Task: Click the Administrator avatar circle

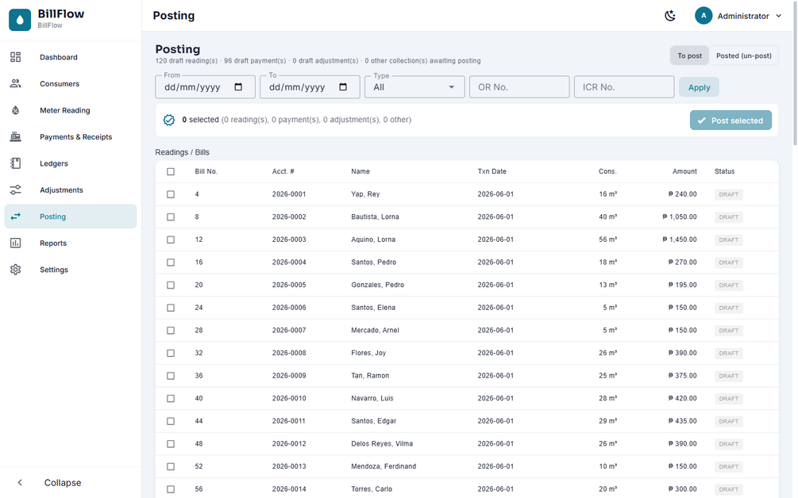Action: 704,16
